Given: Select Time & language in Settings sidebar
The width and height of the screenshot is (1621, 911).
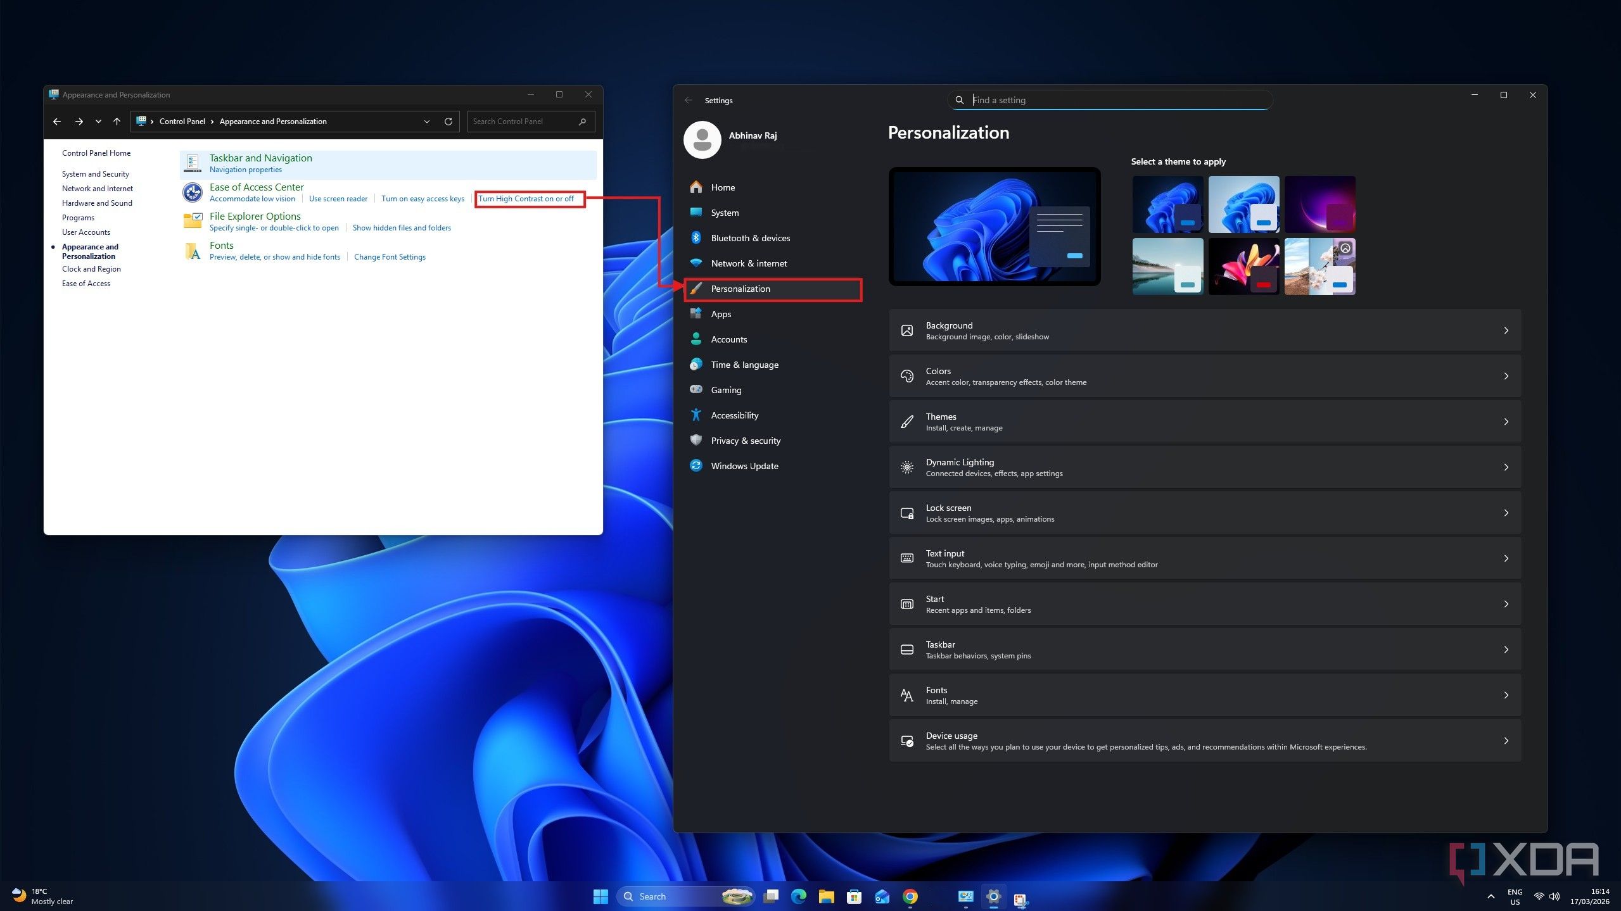Looking at the screenshot, I should 773,365.
